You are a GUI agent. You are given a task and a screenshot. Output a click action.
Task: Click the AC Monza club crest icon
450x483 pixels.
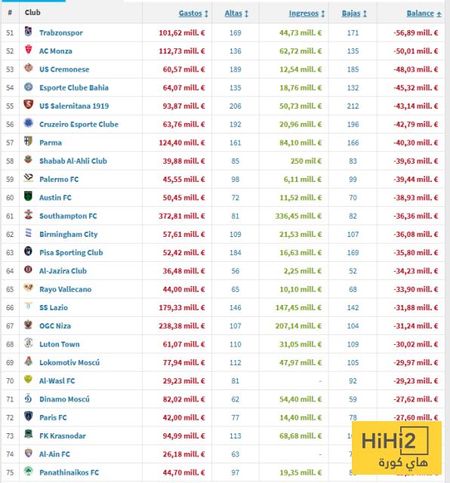point(29,49)
